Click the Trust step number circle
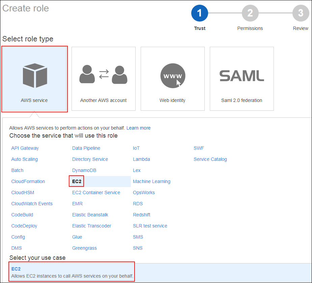312x283 pixels. point(200,13)
